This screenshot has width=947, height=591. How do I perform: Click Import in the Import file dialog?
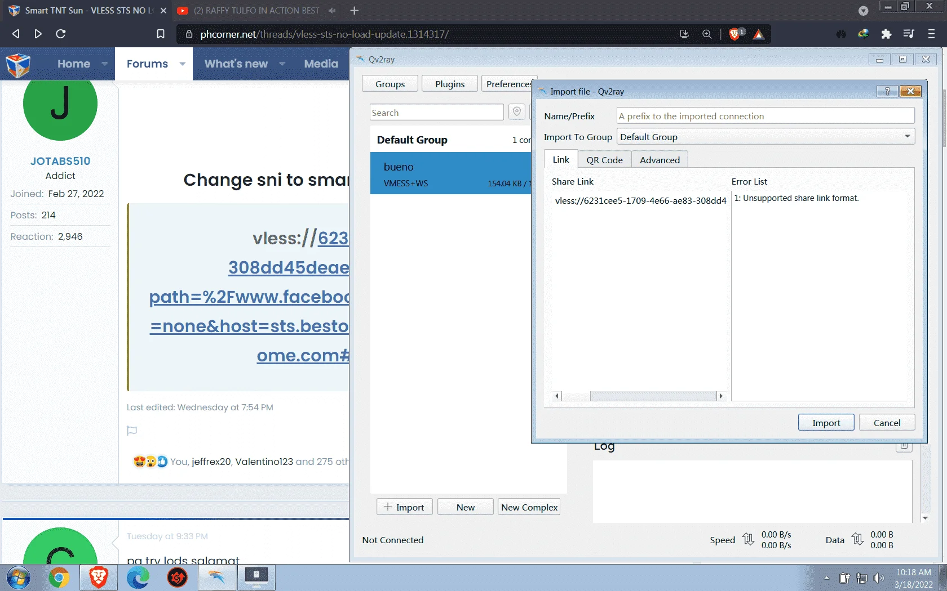click(x=826, y=423)
